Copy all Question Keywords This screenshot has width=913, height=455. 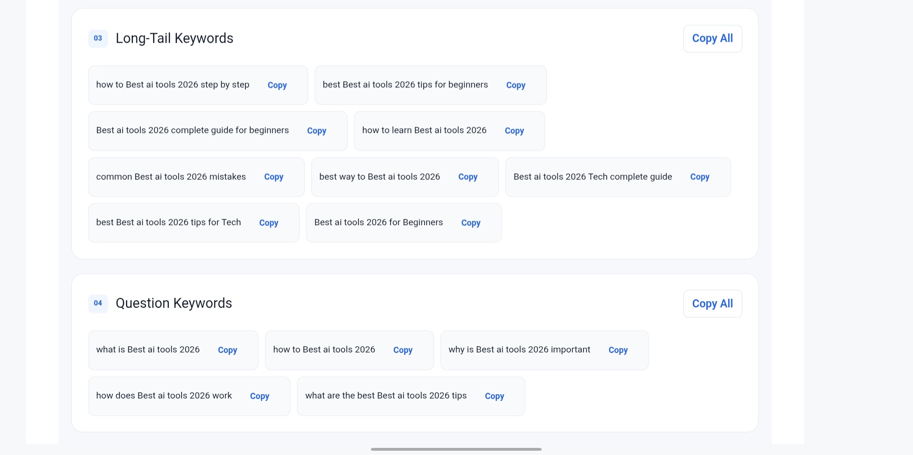pyautogui.click(x=712, y=303)
